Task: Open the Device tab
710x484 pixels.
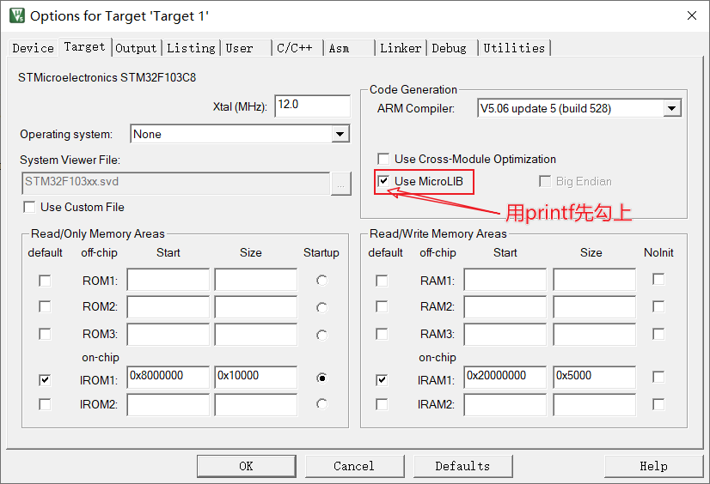Action: tap(33, 48)
